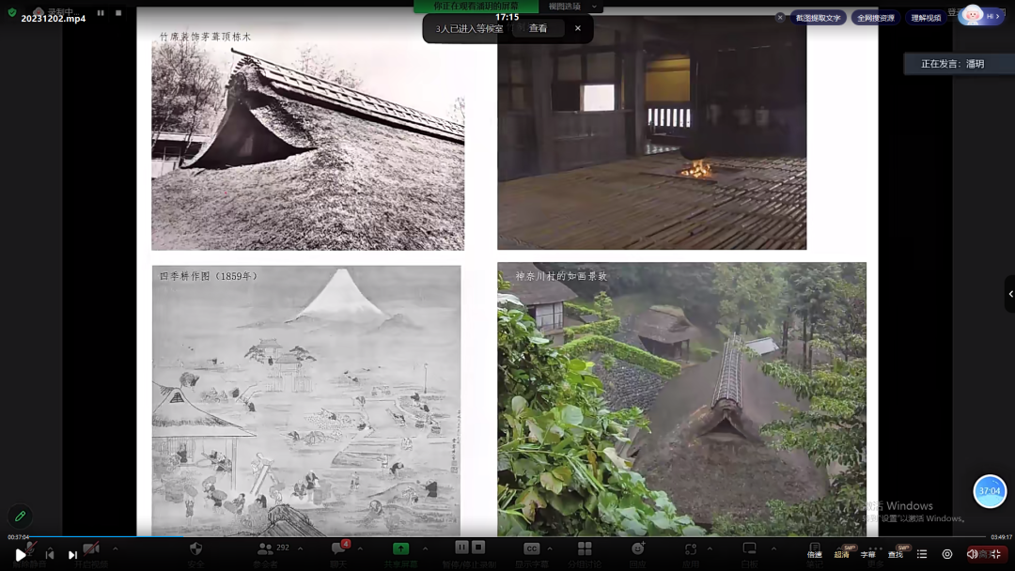Open the playlist list icon

point(922,554)
